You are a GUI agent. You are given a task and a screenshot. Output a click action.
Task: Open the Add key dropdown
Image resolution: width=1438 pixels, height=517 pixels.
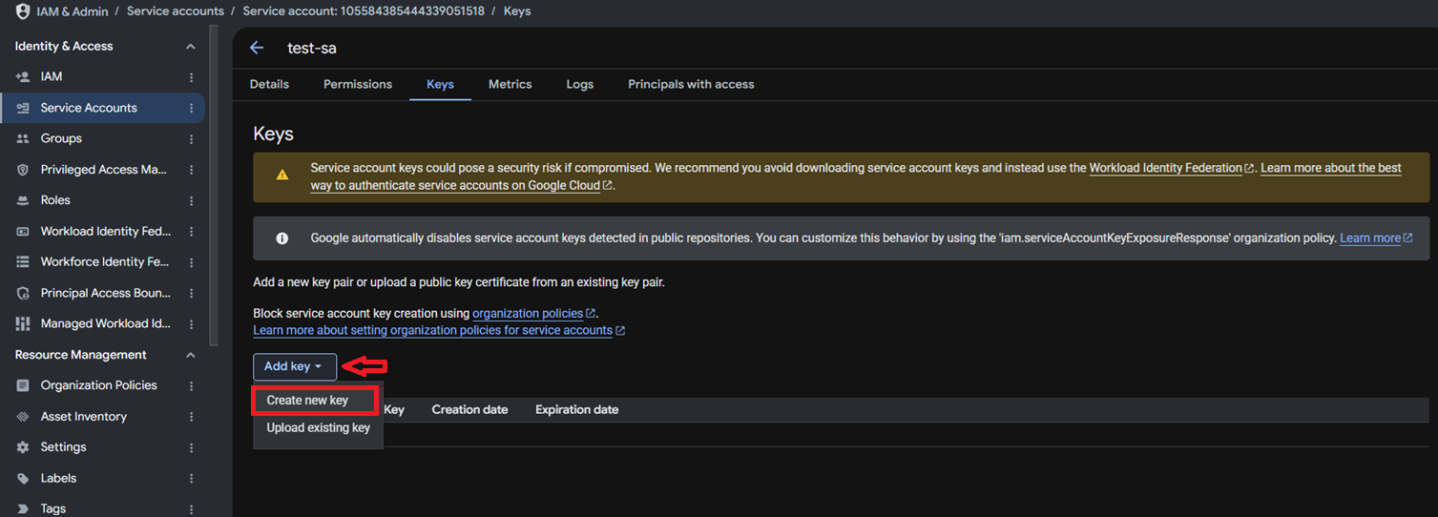295,366
